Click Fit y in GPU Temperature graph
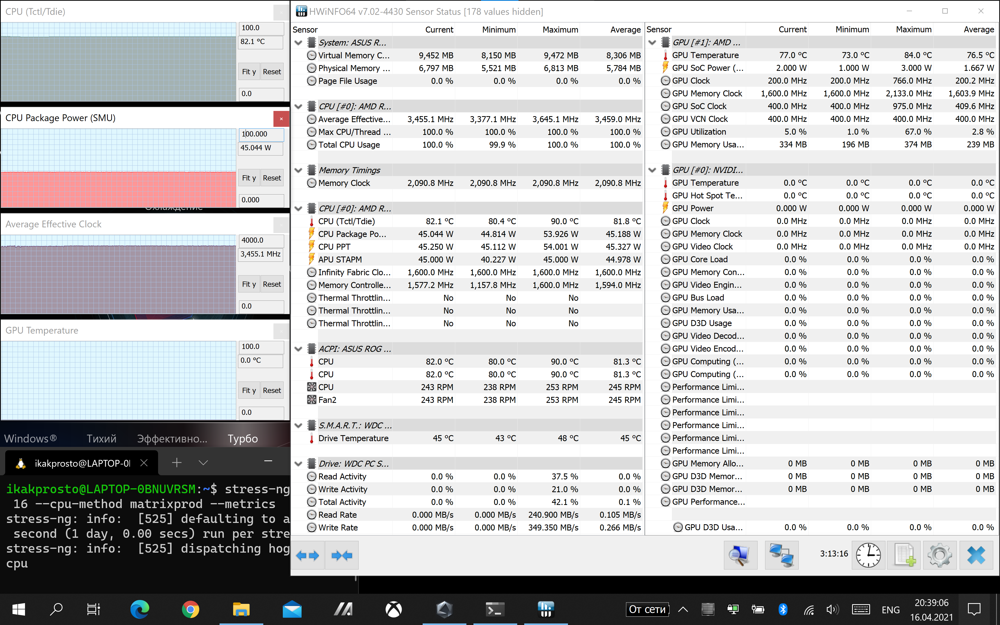This screenshot has width=1000, height=625. [249, 390]
